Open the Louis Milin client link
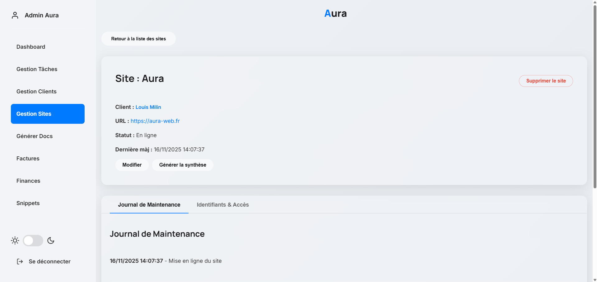This screenshot has width=597, height=282. pyautogui.click(x=148, y=107)
